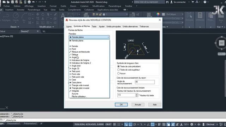Open the Fichier menu
Image resolution: width=226 pixels, height=127 pixels.
click(7, 6)
